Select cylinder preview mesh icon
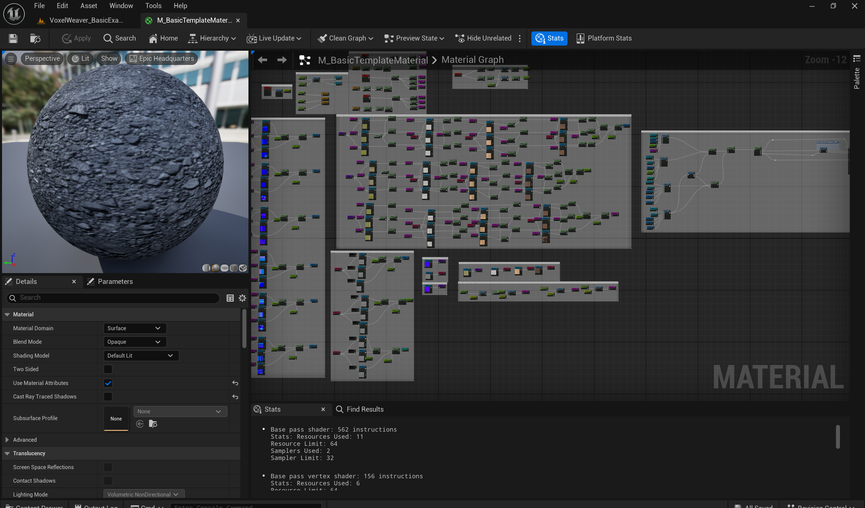The image size is (865, 508). click(206, 268)
